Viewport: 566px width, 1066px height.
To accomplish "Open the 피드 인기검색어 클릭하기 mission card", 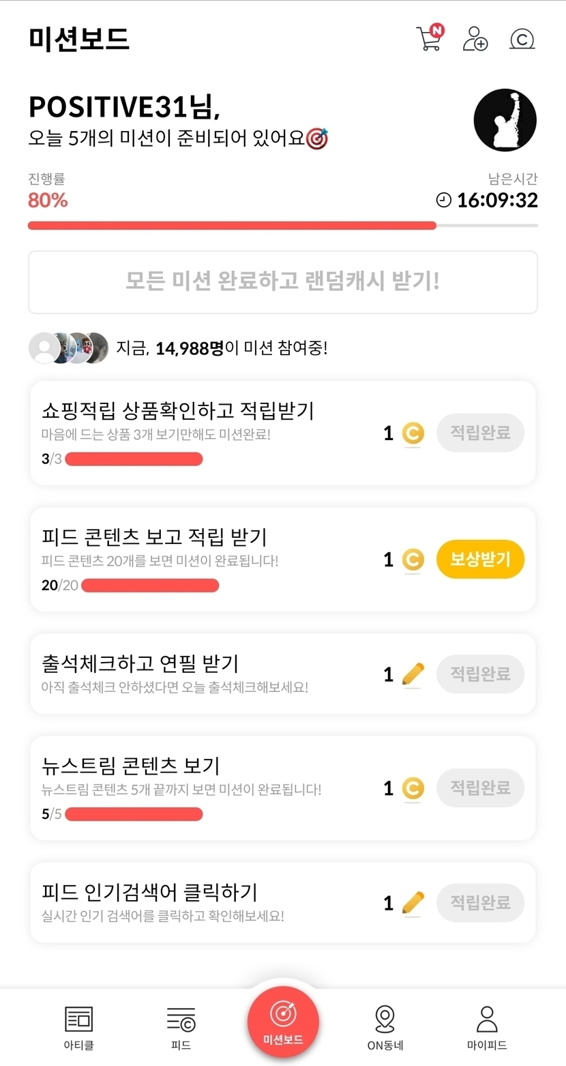I will pos(205,902).
